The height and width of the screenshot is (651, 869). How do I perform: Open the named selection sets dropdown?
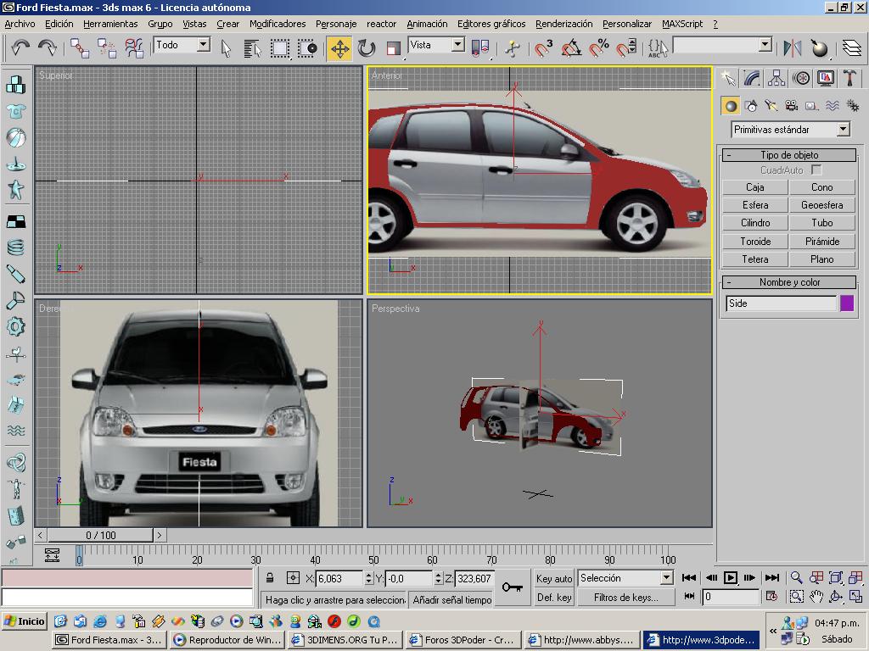(x=765, y=45)
